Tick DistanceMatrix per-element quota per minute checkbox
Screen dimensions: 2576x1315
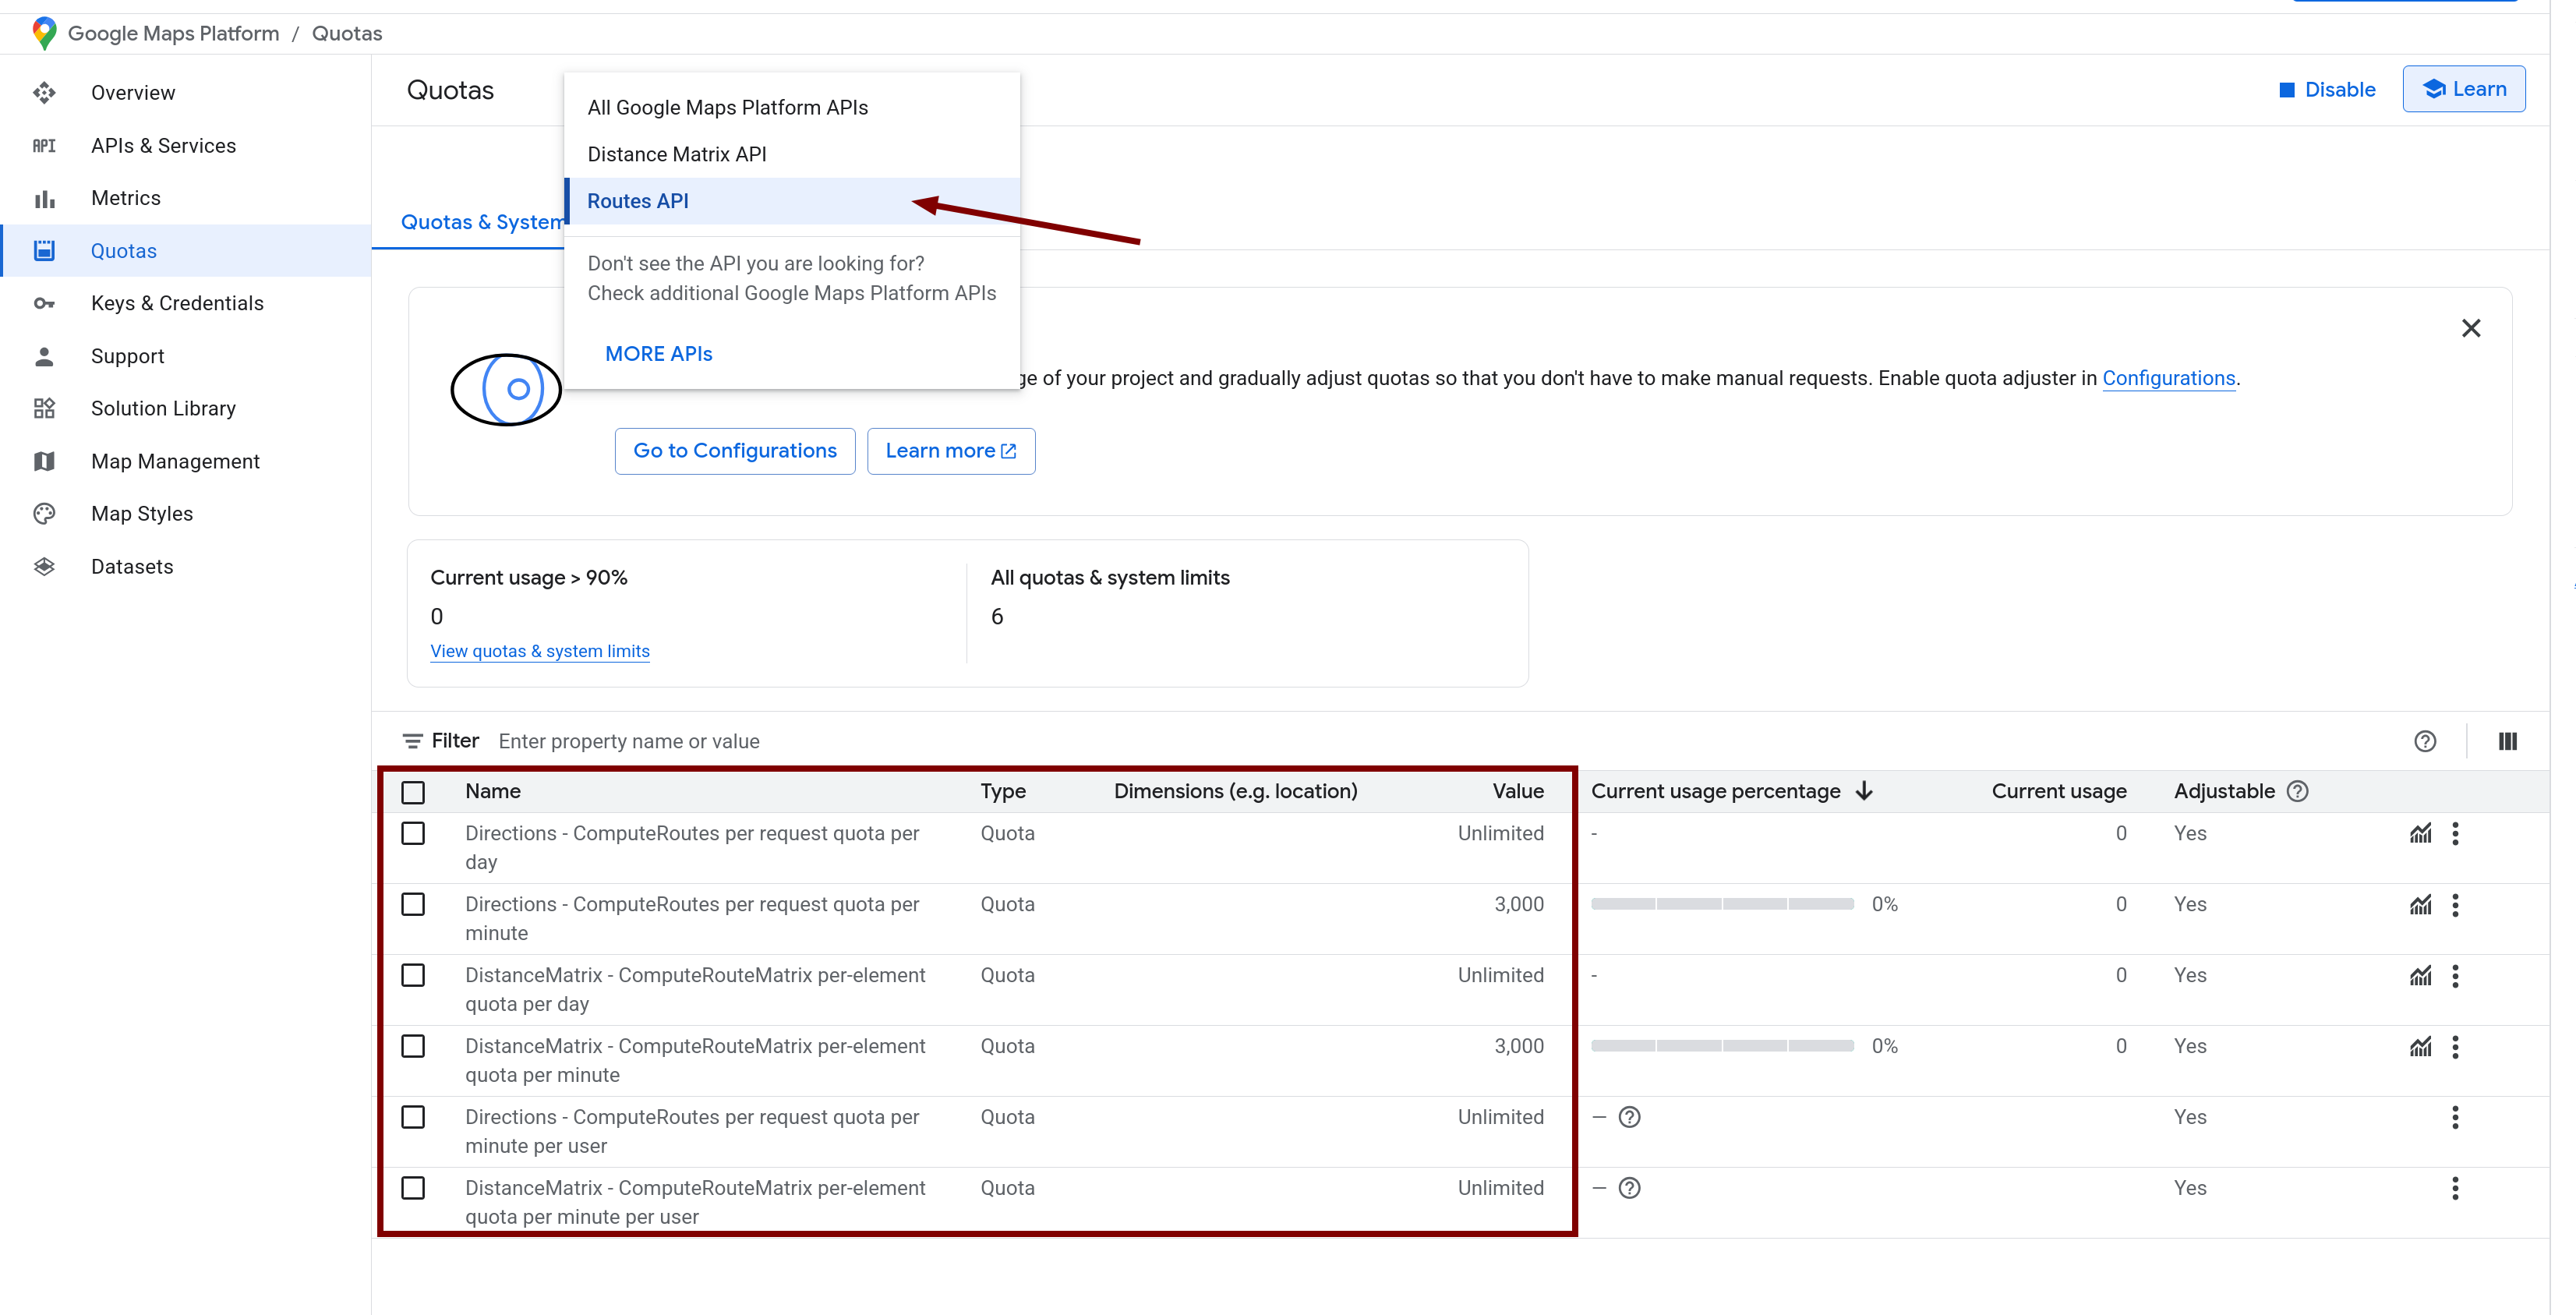pos(413,1046)
